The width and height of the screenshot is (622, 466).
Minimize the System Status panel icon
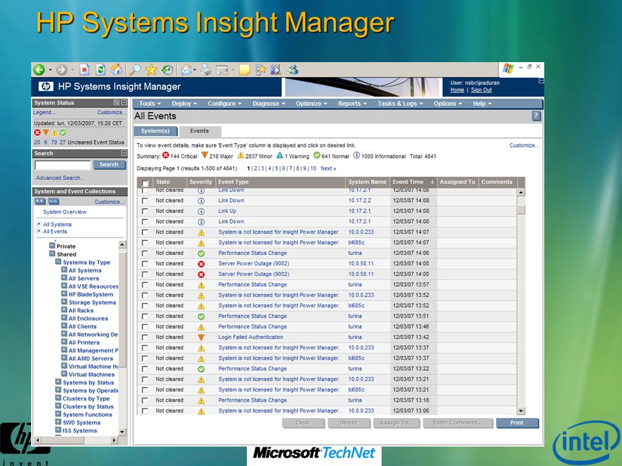(124, 103)
